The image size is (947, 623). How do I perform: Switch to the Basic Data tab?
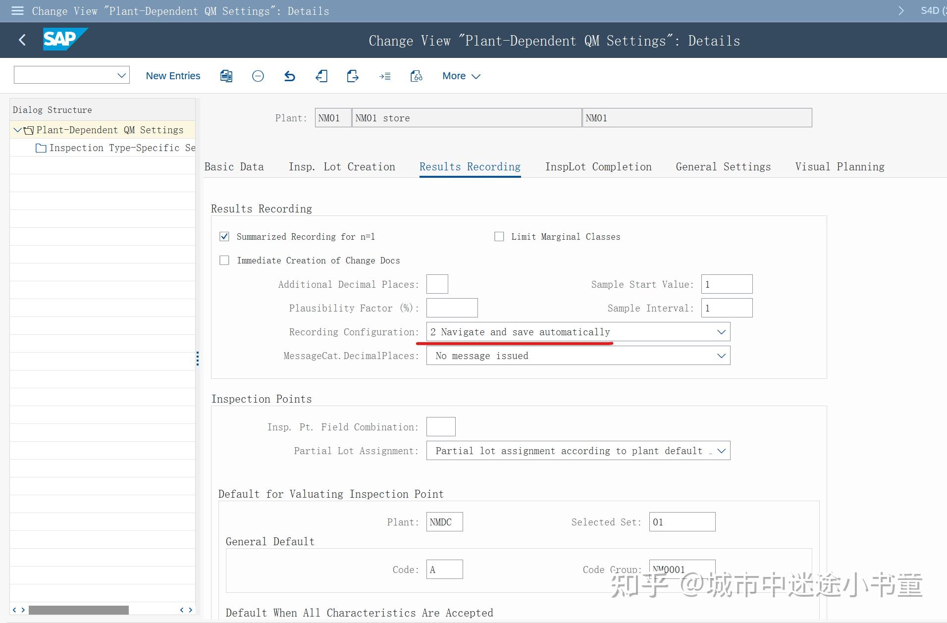click(x=234, y=166)
